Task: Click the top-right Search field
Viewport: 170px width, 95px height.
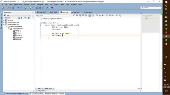Action: (x=151, y=8)
